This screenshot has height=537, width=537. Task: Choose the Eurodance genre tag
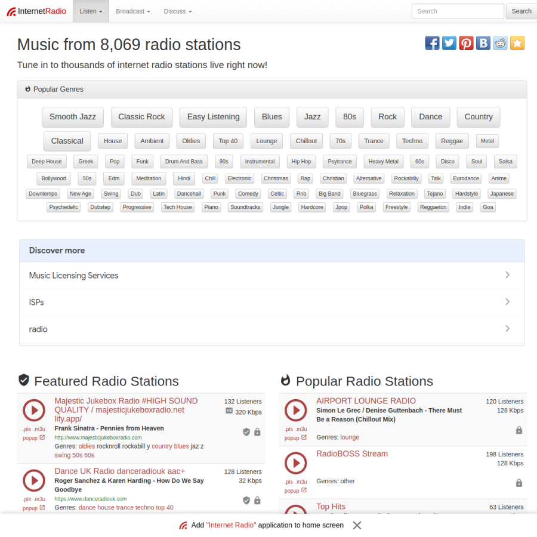[x=466, y=178]
